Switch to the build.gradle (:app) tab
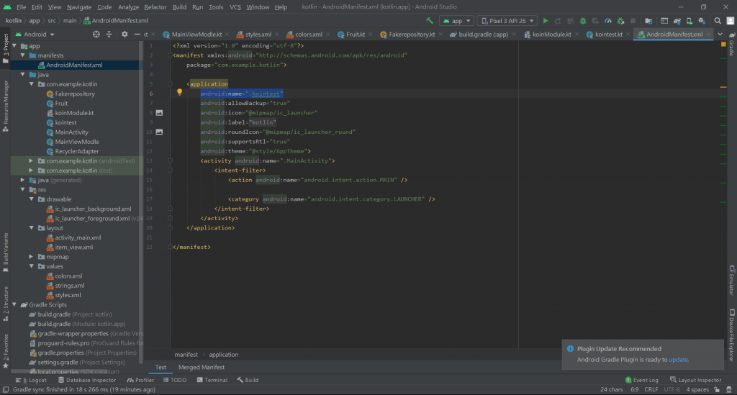 coord(483,35)
